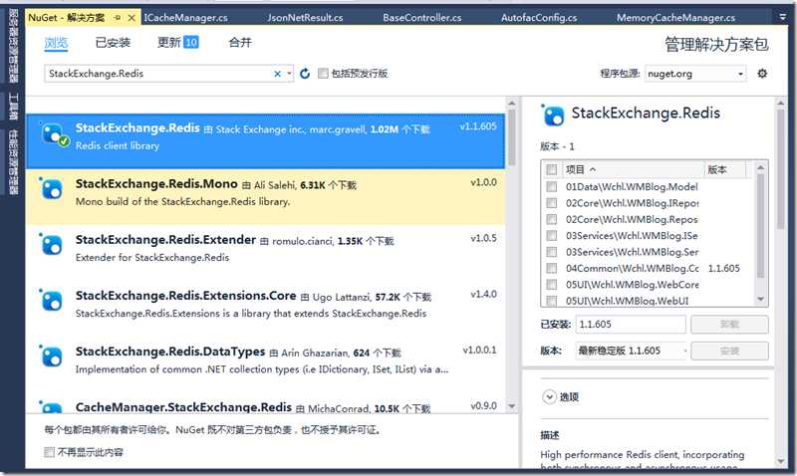Screen dimensions: 797x476
Task: Open package source settings gear
Action: click(762, 74)
